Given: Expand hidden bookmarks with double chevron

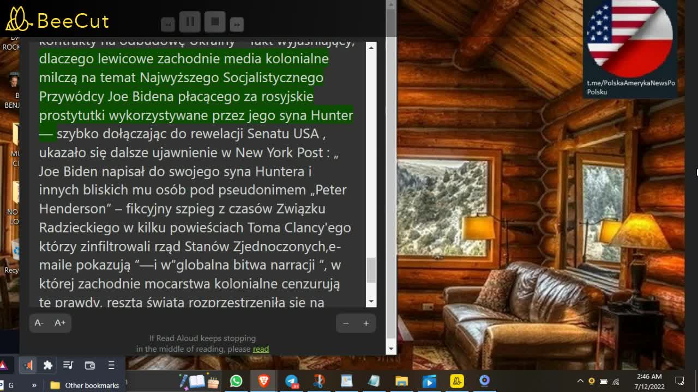Looking at the screenshot, I should (x=34, y=385).
